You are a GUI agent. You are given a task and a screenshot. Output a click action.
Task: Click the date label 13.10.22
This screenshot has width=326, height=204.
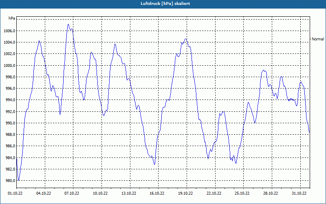coord(129,193)
